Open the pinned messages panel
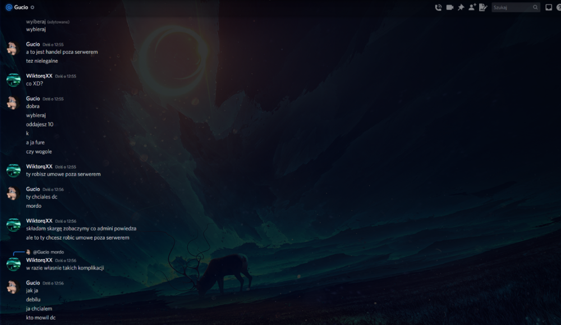Image resolution: width=561 pixels, height=325 pixels. click(x=461, y=7)
